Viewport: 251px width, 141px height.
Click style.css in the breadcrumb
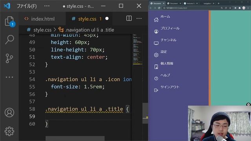[42, 30]
